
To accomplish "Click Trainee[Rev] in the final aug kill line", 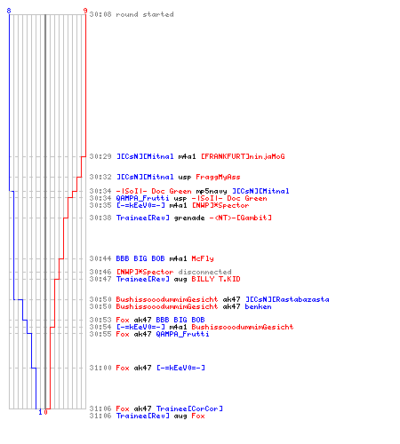I will (142, 416).
